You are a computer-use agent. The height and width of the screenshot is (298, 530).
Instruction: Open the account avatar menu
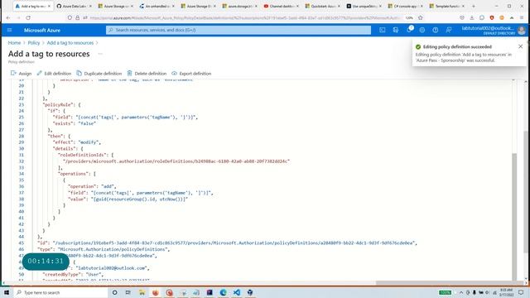[x=522, y=30]
